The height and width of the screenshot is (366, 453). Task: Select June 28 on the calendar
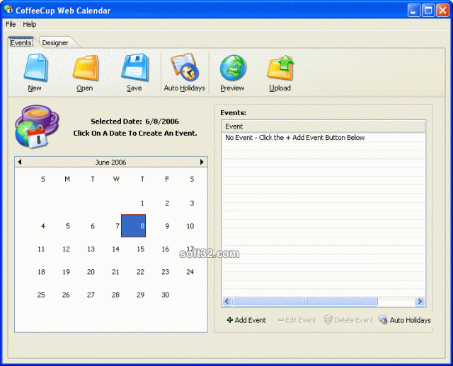[x=115, y=295]
